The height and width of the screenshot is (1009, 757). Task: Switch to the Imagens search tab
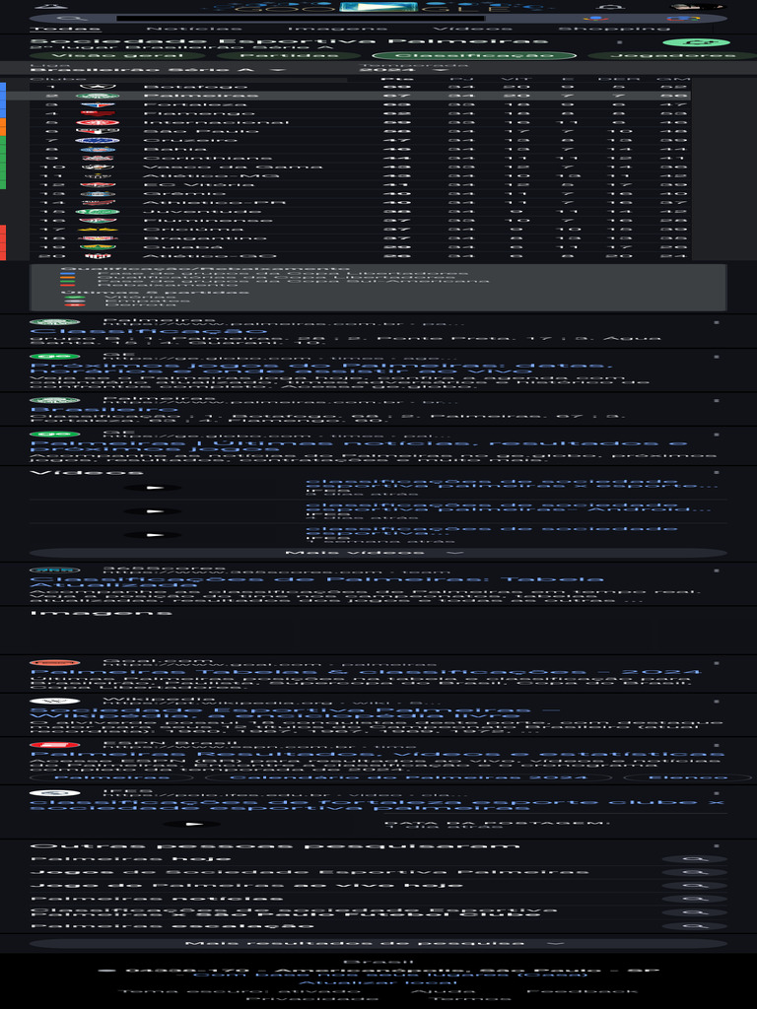click(x=337, y=29)
